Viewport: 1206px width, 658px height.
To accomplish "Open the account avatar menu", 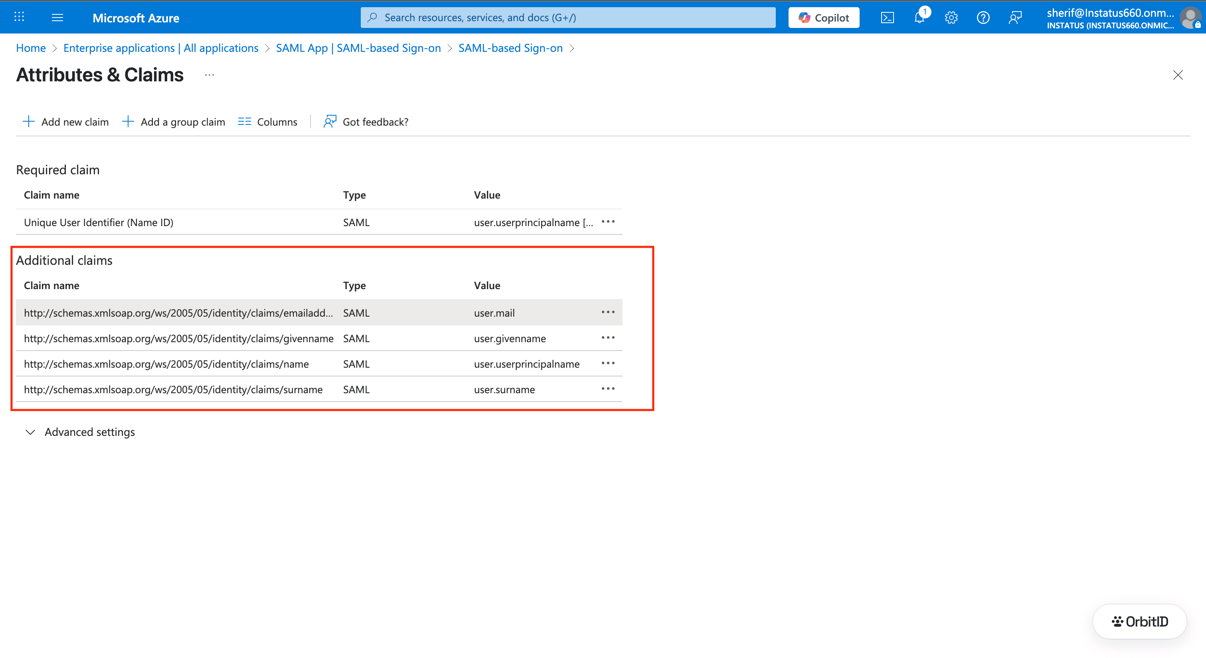I will [1190, 18].
